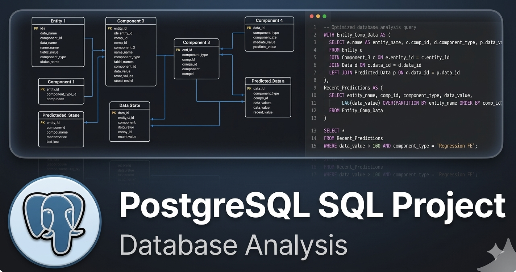
Task: Collapse the Component 3 table
Action: coord(130,21)
